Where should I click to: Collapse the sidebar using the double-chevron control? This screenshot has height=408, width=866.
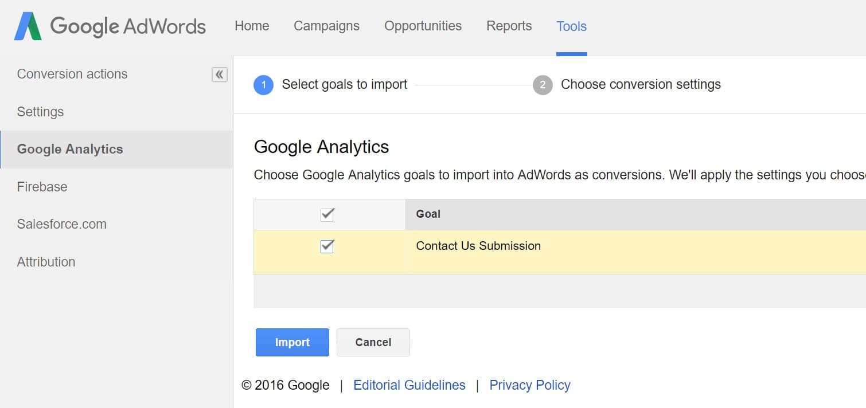coord(219,74)
